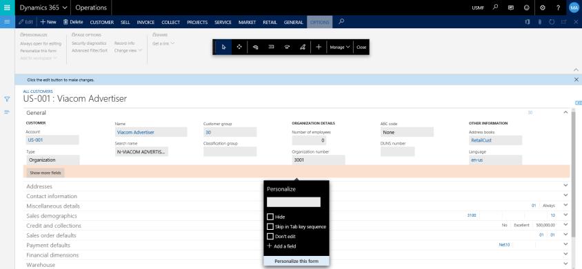The image size is (582, 269).
Task: Collapse the ribbon with the up chevron
Action: tap(576, 69)
